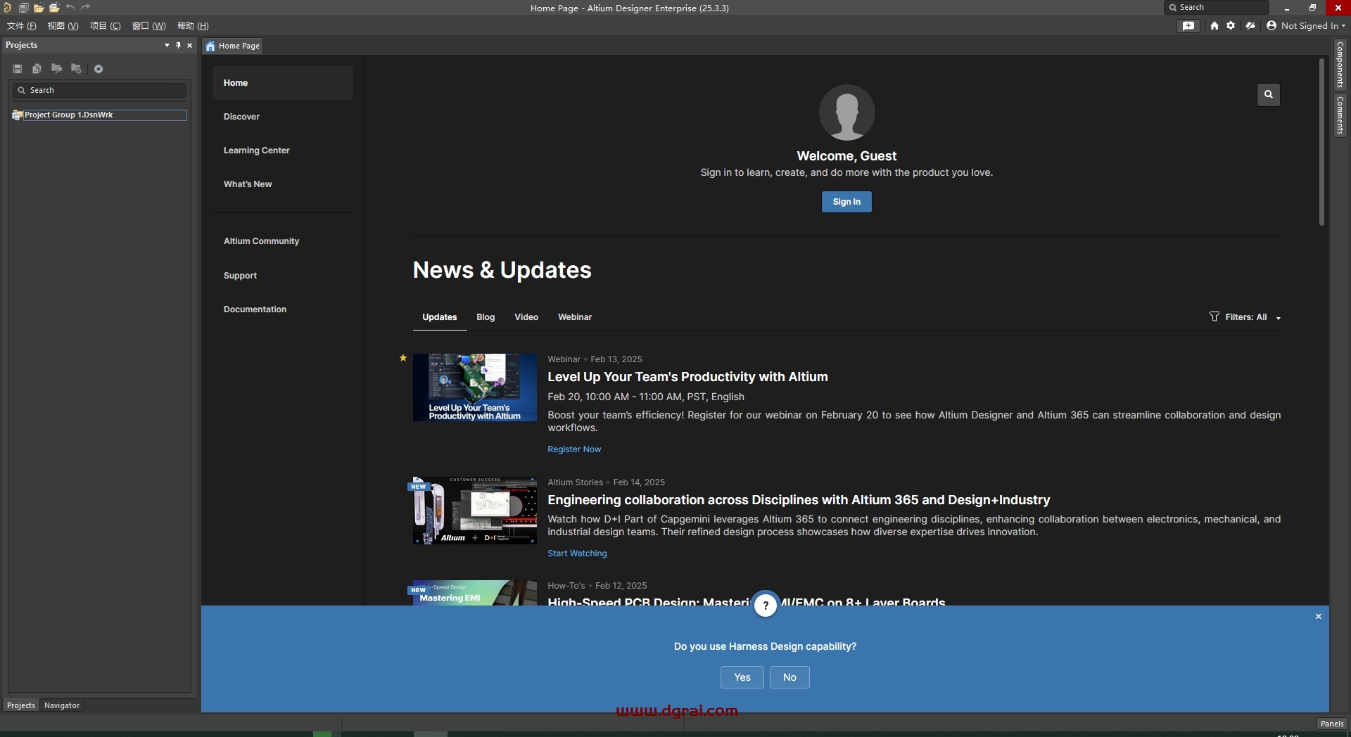Open Support in the sidebar

283,276
